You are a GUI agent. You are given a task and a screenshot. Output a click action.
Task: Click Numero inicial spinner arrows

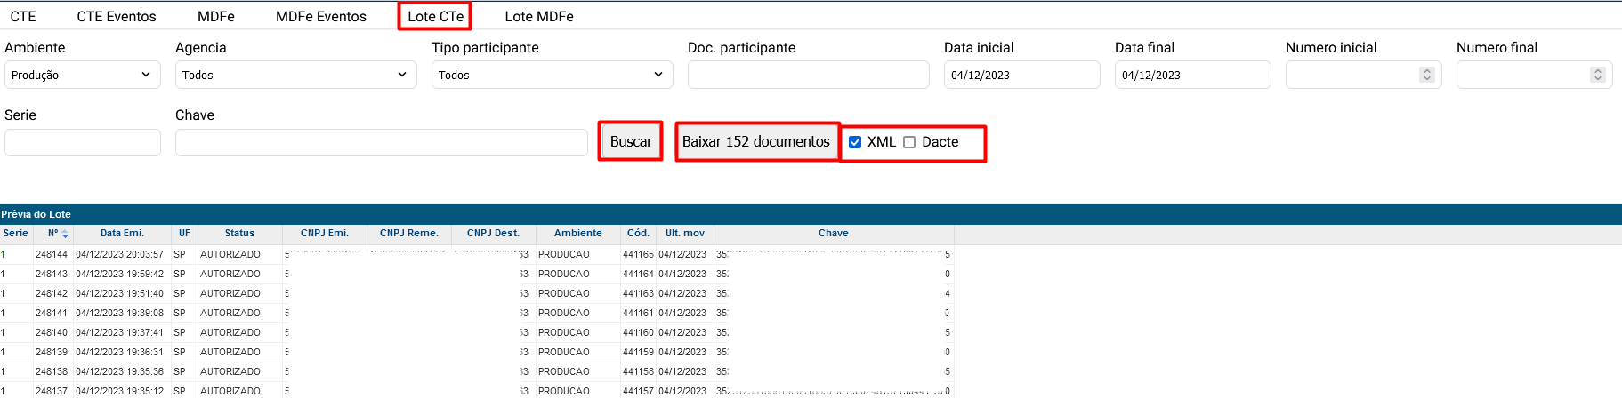[x=1427, y=76]
